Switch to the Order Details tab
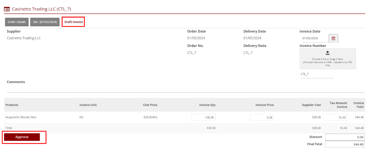 (17, 22)
